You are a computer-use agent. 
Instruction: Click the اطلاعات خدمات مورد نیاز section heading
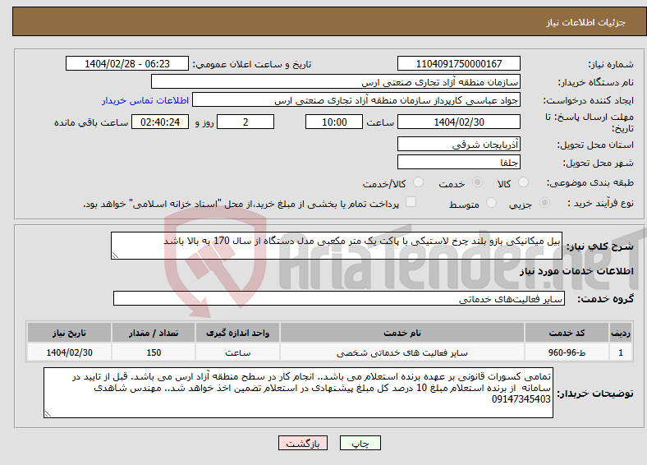[576, 271]
